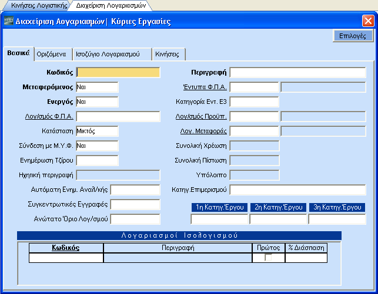Screen dimensions: 378x294
Task: Click the field under 1η Κατηγ.Έργου
Action: [x=219, y=219]
